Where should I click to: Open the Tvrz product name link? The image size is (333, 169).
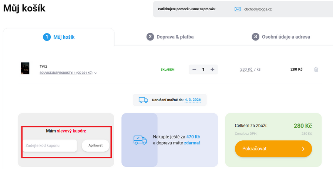tap(43, 66)
